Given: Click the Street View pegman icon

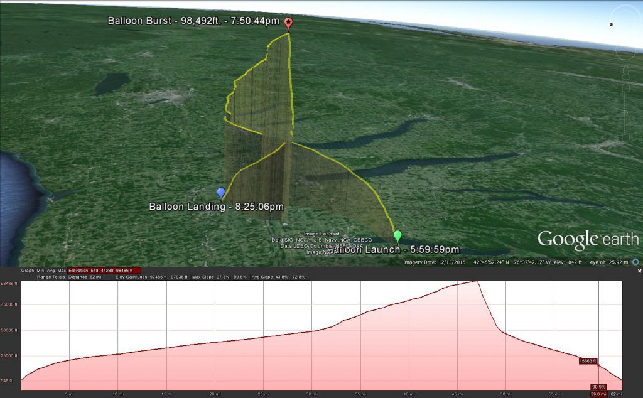Looking at the screenshot, I should pos(625,73).
